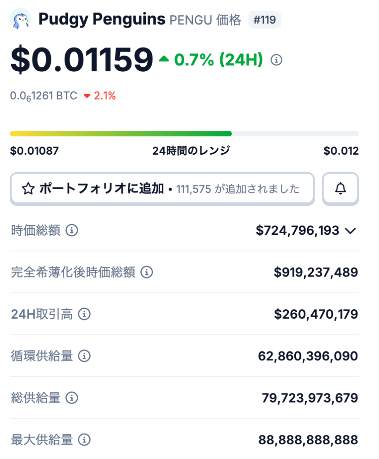Click the info icon next to 総供給量

[71, 398]
